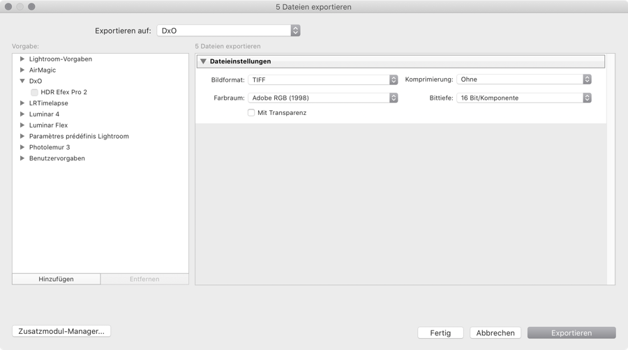Cancel with the Abbrechen button
The width and height of the screenshot is (628, 350).
point(495,333)
